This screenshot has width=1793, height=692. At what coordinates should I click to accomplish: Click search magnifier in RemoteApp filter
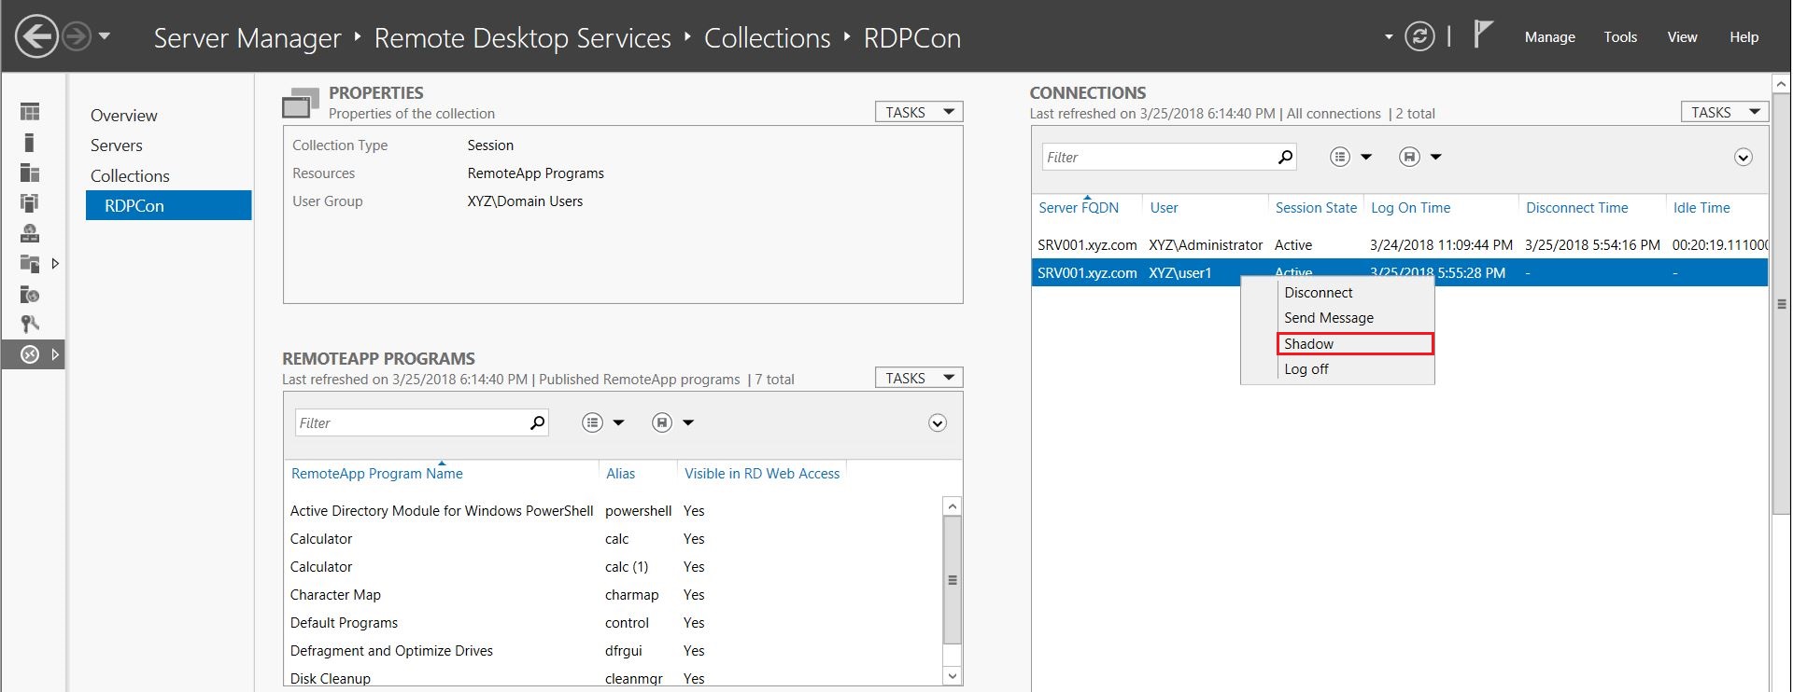[537, 422]
